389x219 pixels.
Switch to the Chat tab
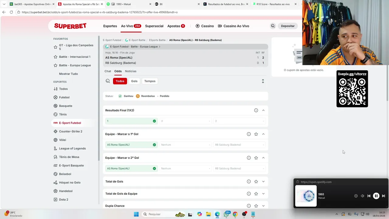[108, 71]
